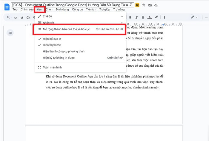Undo the last action
The image size is (209, 141).
(x=16, y=17)
